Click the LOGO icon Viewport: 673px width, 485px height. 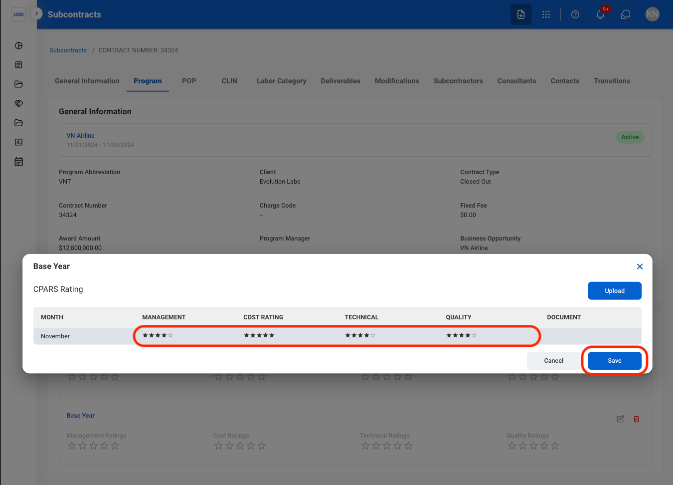click(x=19, y=14)
